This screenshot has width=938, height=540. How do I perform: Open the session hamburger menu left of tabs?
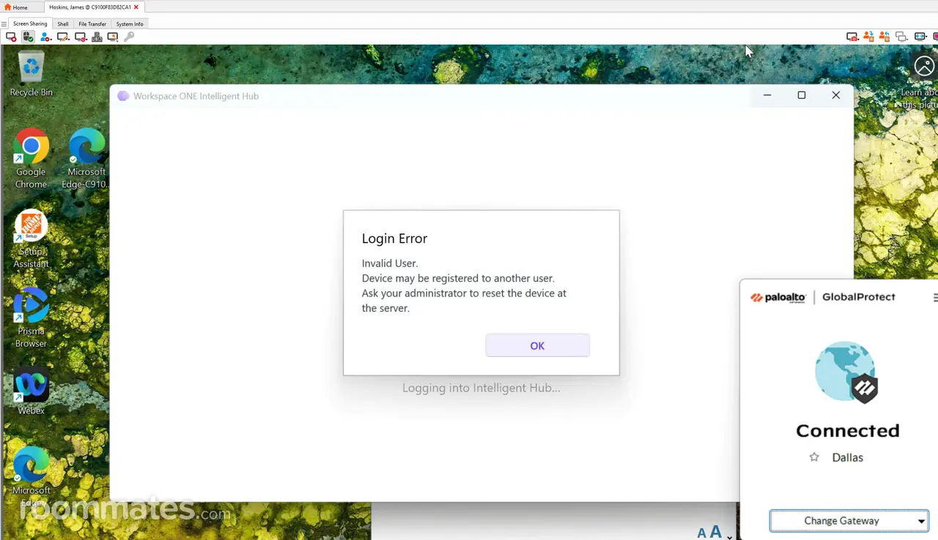(x=4, y=24)
